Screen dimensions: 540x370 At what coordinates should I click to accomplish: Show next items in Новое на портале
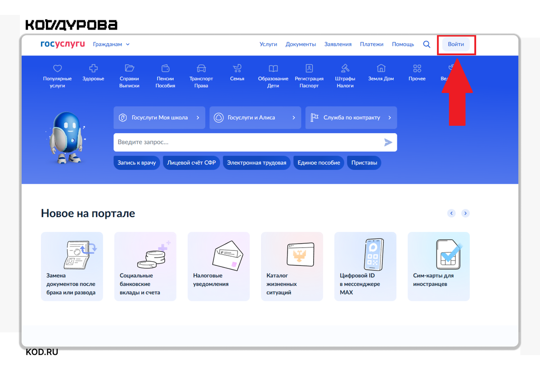pos(465,213)
